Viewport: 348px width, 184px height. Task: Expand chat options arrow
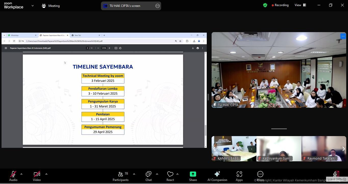pyautogui.click(x=157, y=174)
